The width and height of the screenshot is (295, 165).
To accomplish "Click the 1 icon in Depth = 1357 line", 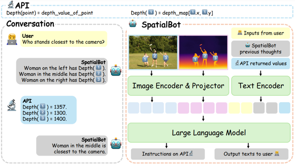I will 43,106.
